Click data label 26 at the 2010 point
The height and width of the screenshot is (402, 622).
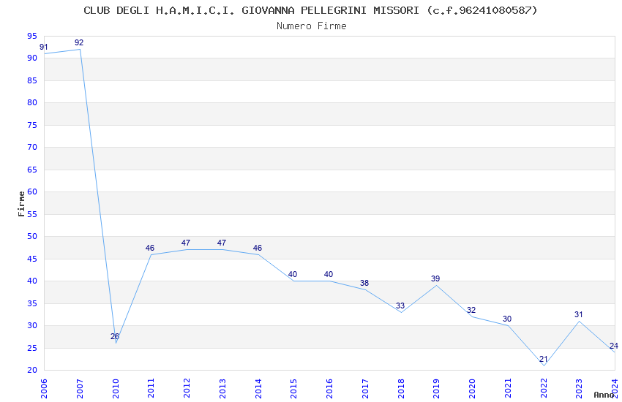coord(115,336)
